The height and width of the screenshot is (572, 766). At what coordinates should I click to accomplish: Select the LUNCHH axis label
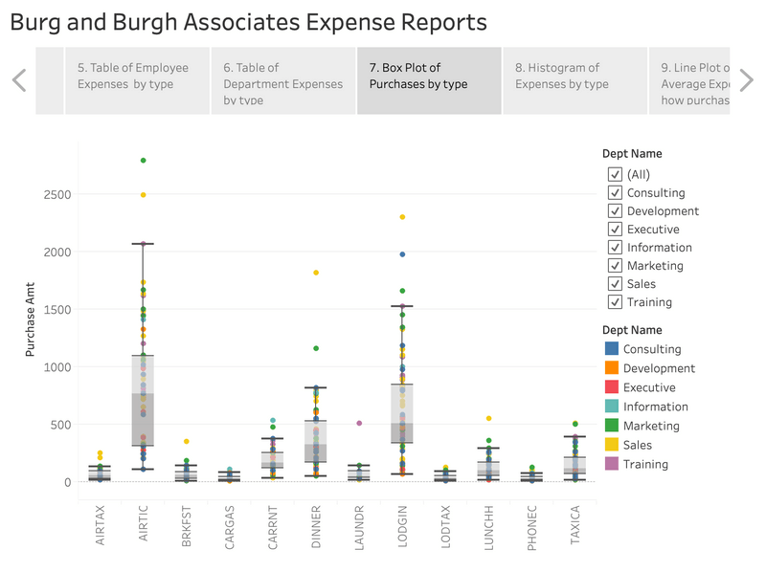click(x=488, y=528)
